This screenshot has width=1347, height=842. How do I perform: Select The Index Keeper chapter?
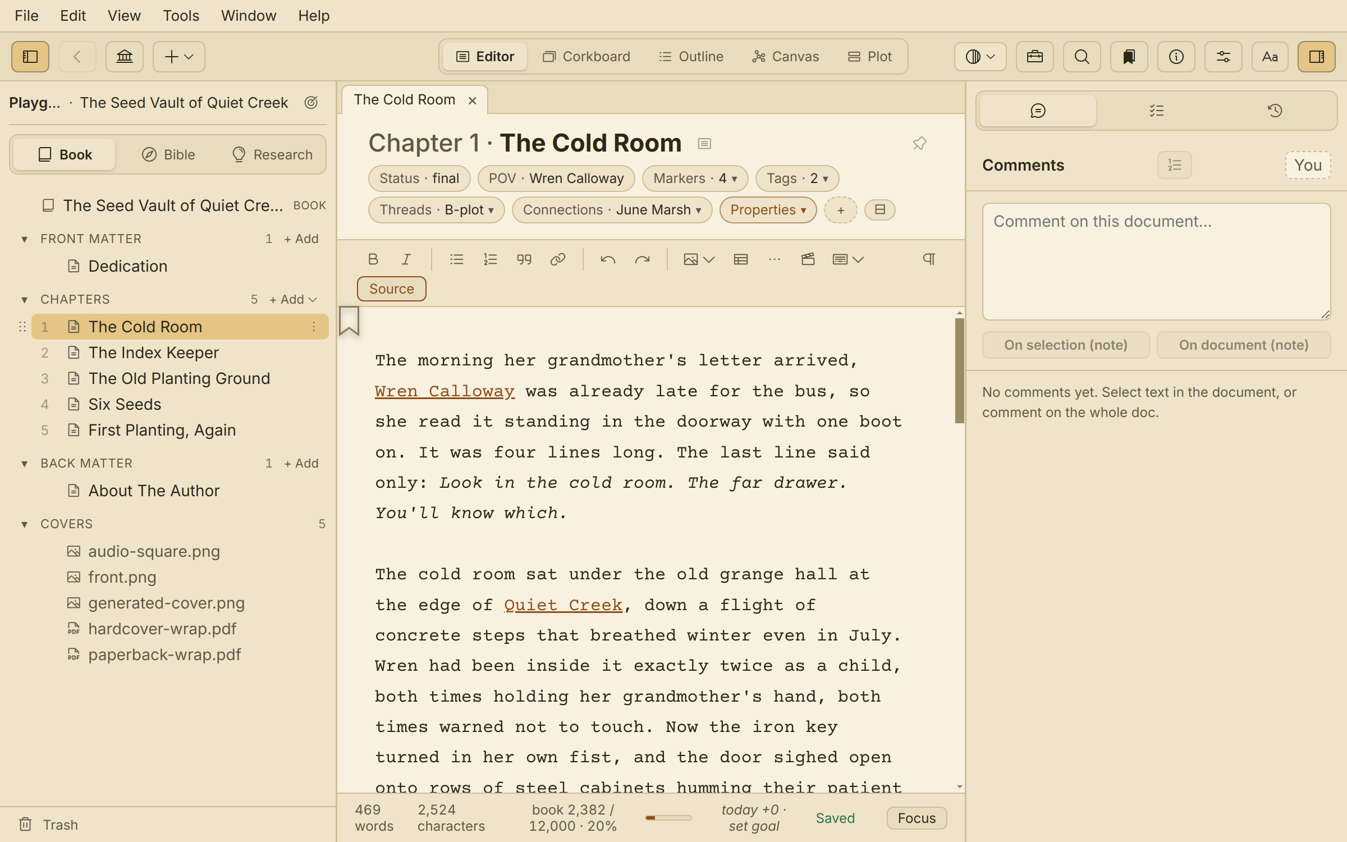(x=180, y=353)
